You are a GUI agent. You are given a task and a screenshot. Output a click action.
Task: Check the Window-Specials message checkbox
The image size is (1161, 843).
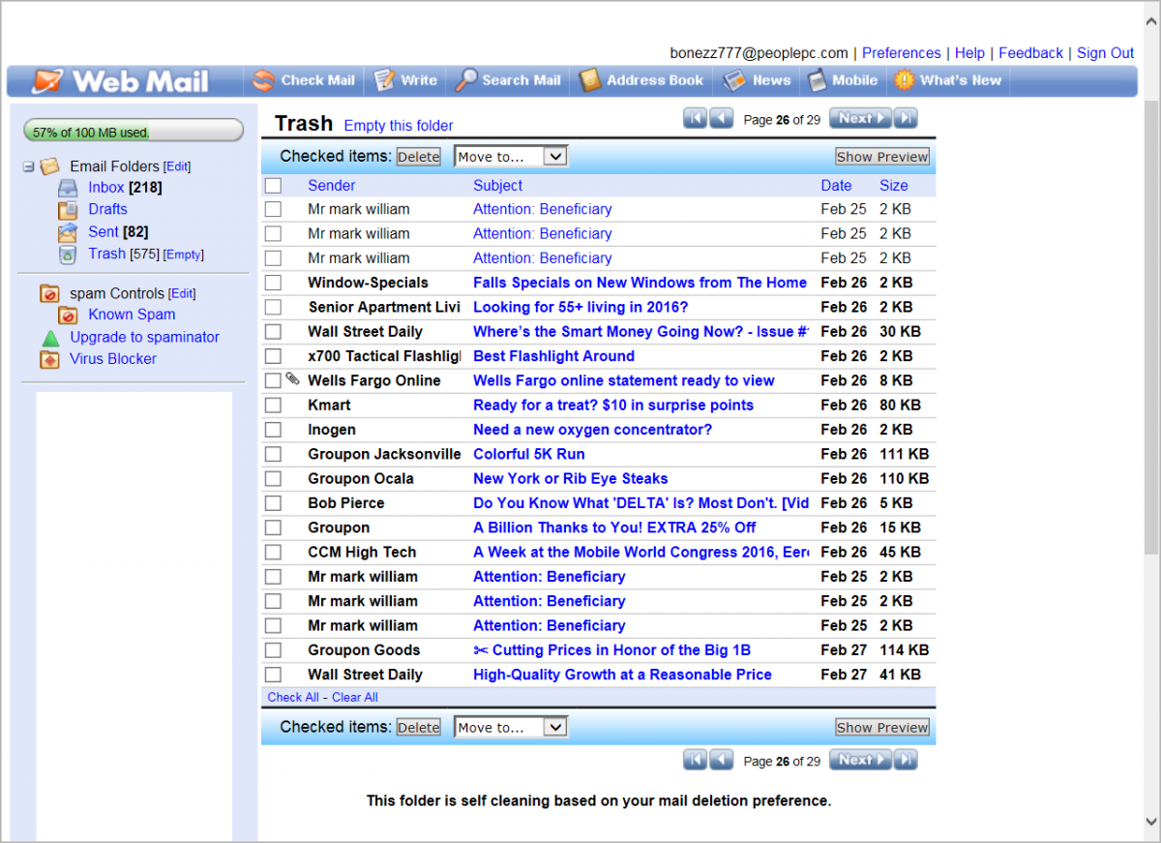273,283
